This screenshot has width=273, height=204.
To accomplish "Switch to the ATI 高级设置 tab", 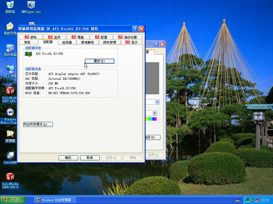I will click(127, 37).
